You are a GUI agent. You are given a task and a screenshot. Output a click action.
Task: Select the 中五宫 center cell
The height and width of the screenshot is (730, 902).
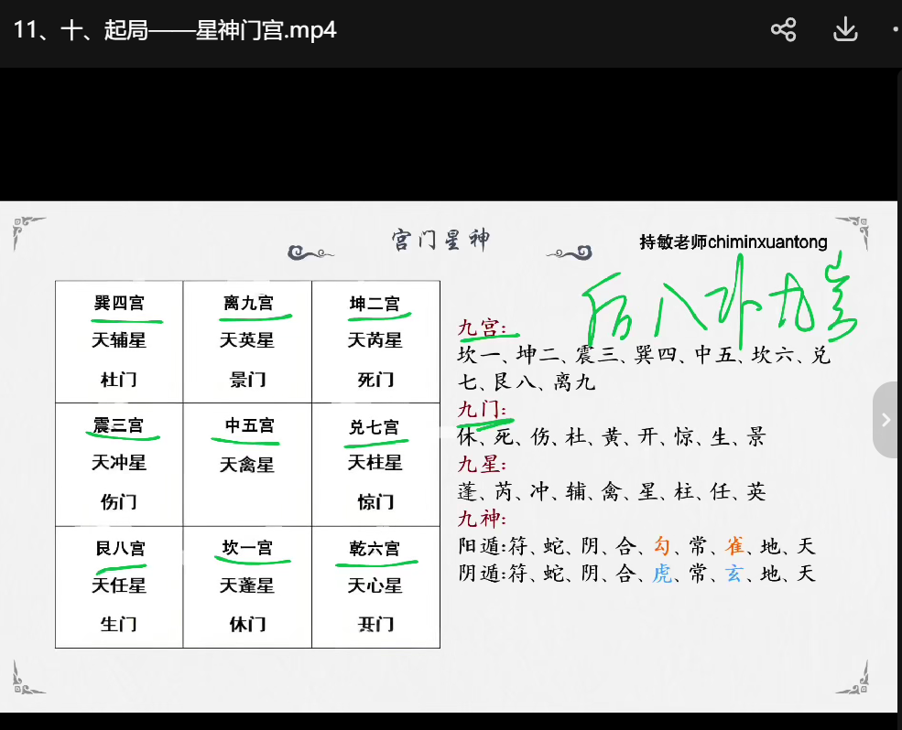[247, 464]
